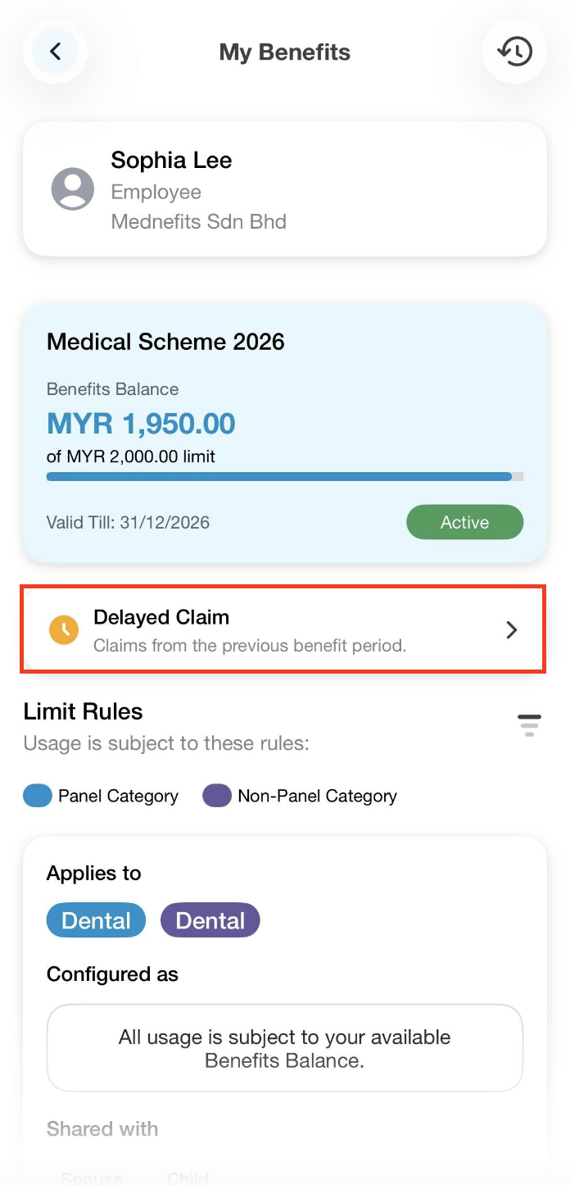The height and width of the screenshot is (1185, 570).
Task: Tap the Limit Rules heading
Action: [83, 711]
